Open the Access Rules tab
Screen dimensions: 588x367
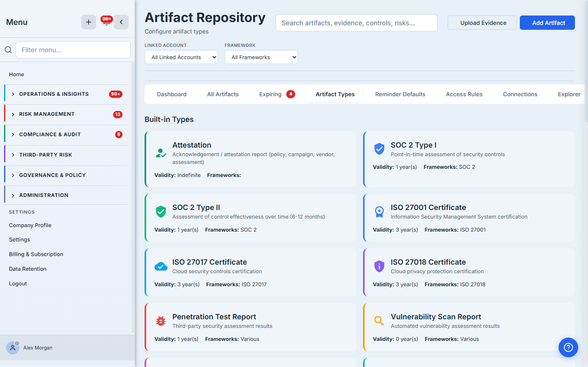tap(464, 94)
